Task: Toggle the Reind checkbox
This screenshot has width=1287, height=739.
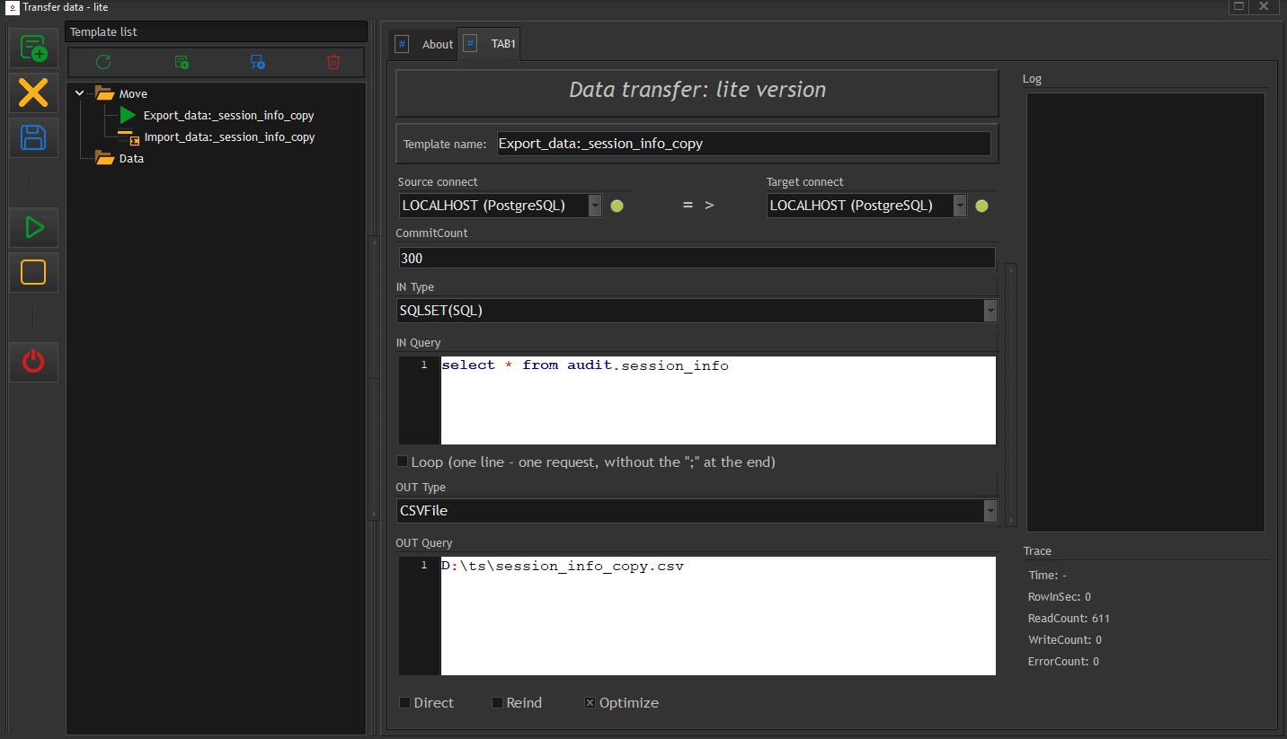Action: click(497, 703)
